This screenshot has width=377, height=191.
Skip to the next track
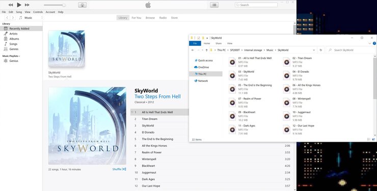(27, 5)
